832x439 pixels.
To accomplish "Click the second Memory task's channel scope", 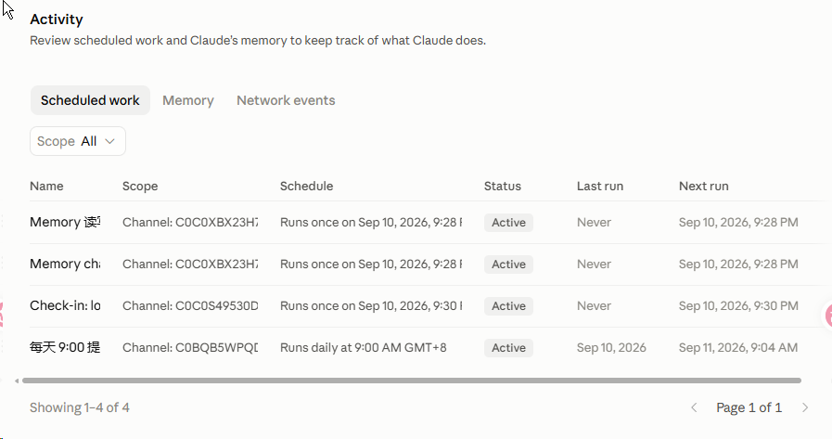I will point(190,265).
